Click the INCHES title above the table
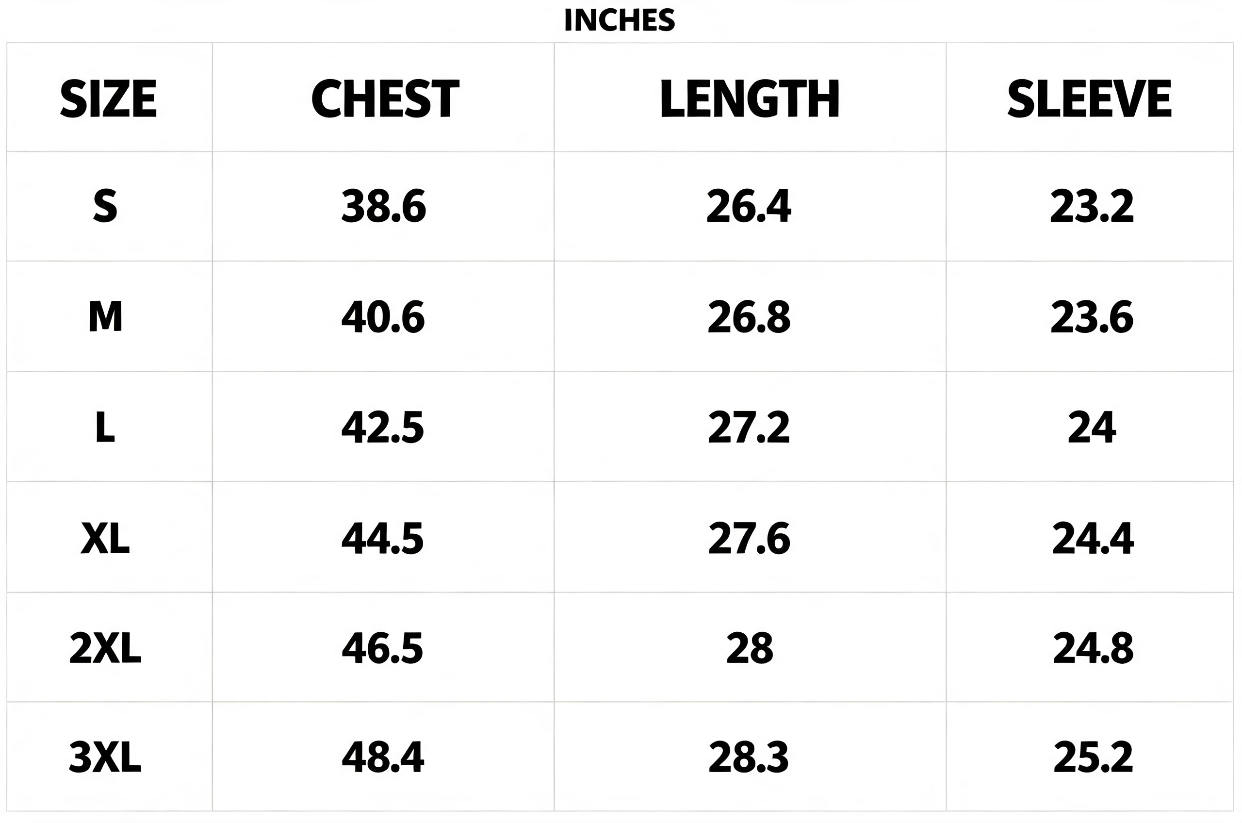1242x823 pixels. [x=619, y=20]
